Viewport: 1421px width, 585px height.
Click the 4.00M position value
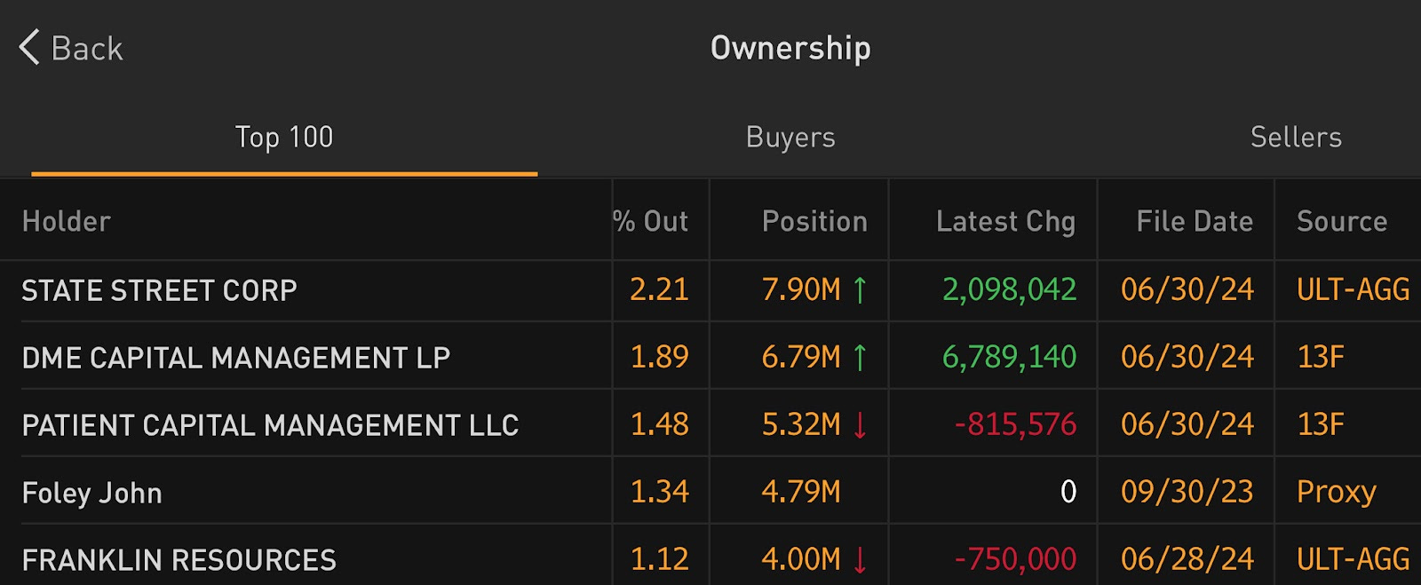click(x=801, y=559)
